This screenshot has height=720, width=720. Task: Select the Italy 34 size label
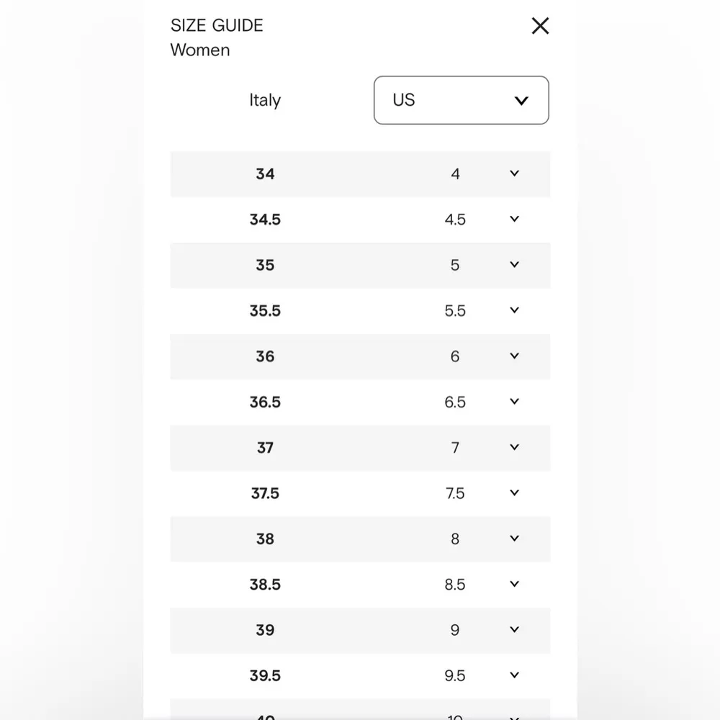(x=265, y=174)
